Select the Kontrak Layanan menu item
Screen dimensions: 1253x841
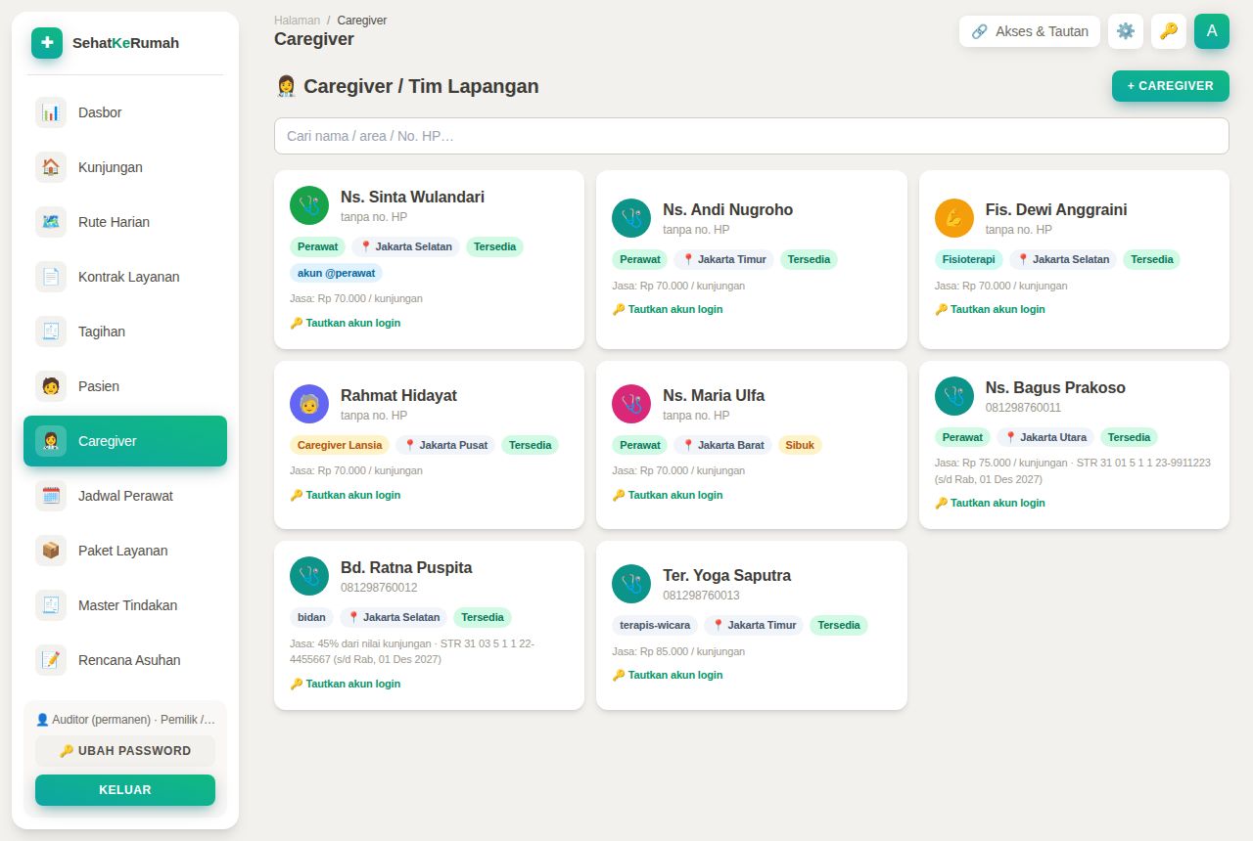[x=125, y=277]
